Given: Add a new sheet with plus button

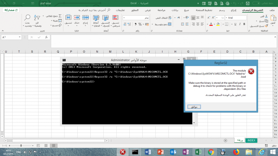Looking at the screenshot, I should pos(225,140).
